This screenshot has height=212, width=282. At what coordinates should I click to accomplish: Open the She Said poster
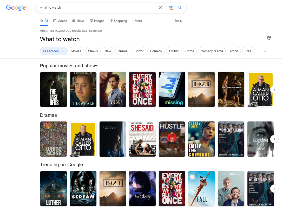(142, 139)
